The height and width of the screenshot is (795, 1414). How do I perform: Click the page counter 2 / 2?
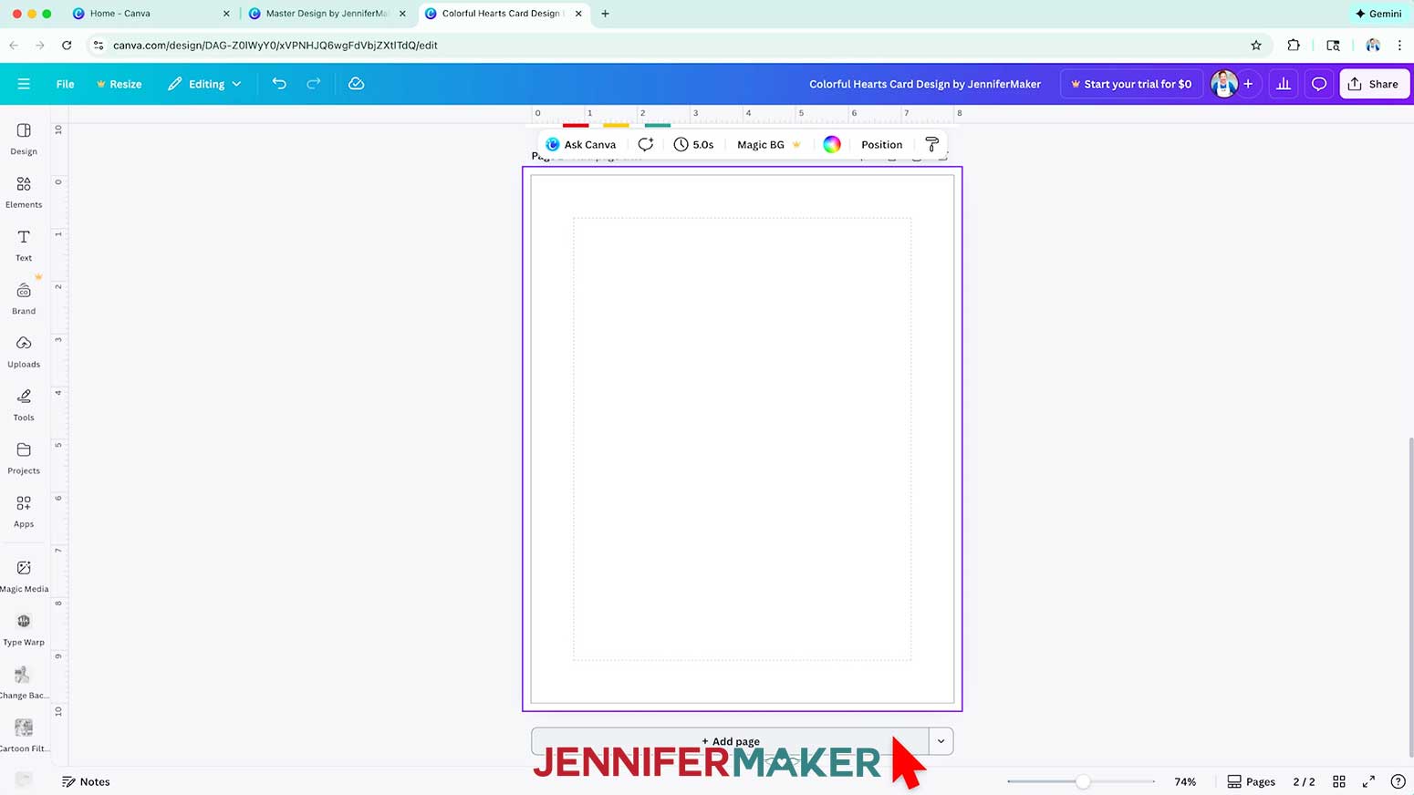click(x=1304, y=781)
